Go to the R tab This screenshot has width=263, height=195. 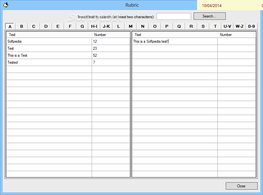pos(191,26)
